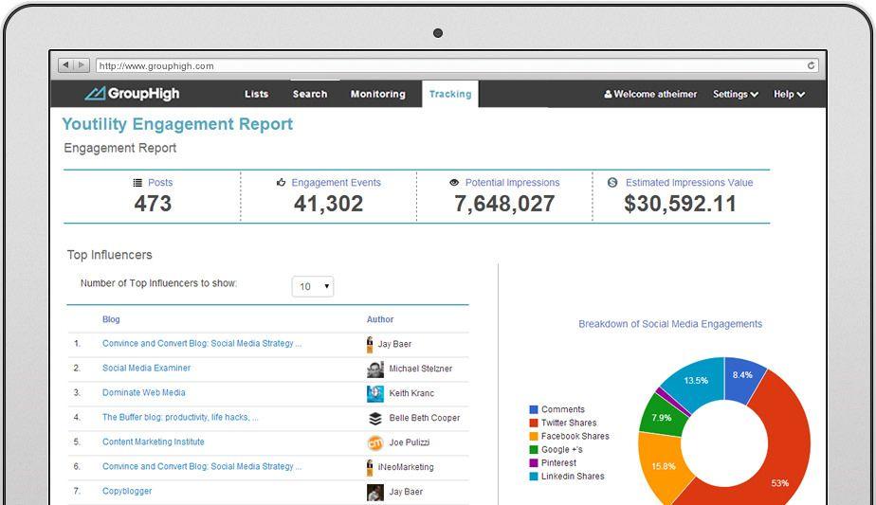Screen dimensions: 876x505
Task: Click the orange CMI icon beside Joe Pulizzi
Action: pyautogui.click(x=374, y=442)
